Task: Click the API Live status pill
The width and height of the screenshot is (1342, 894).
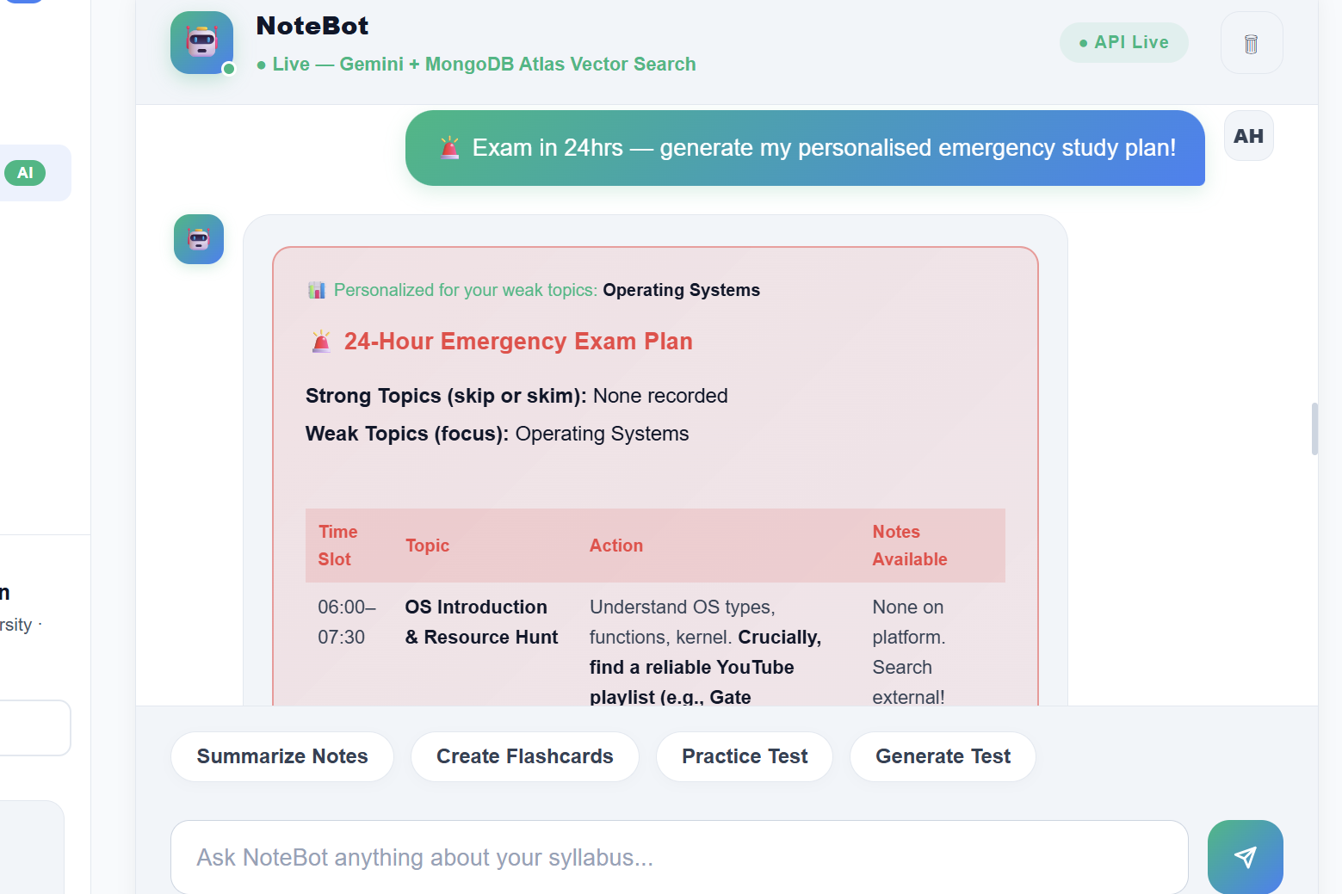Action: [1123, 42]
